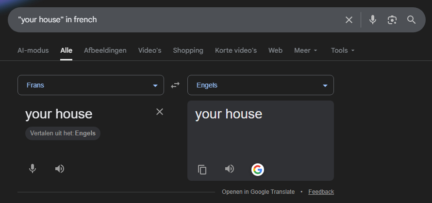Viewport: 432px width, 203px height.
Task: Click the Google logo icon in translation
Action: [257, 169]
